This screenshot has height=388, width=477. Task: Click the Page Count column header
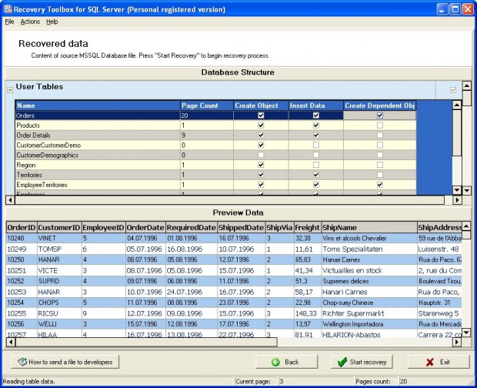(206, 105)
